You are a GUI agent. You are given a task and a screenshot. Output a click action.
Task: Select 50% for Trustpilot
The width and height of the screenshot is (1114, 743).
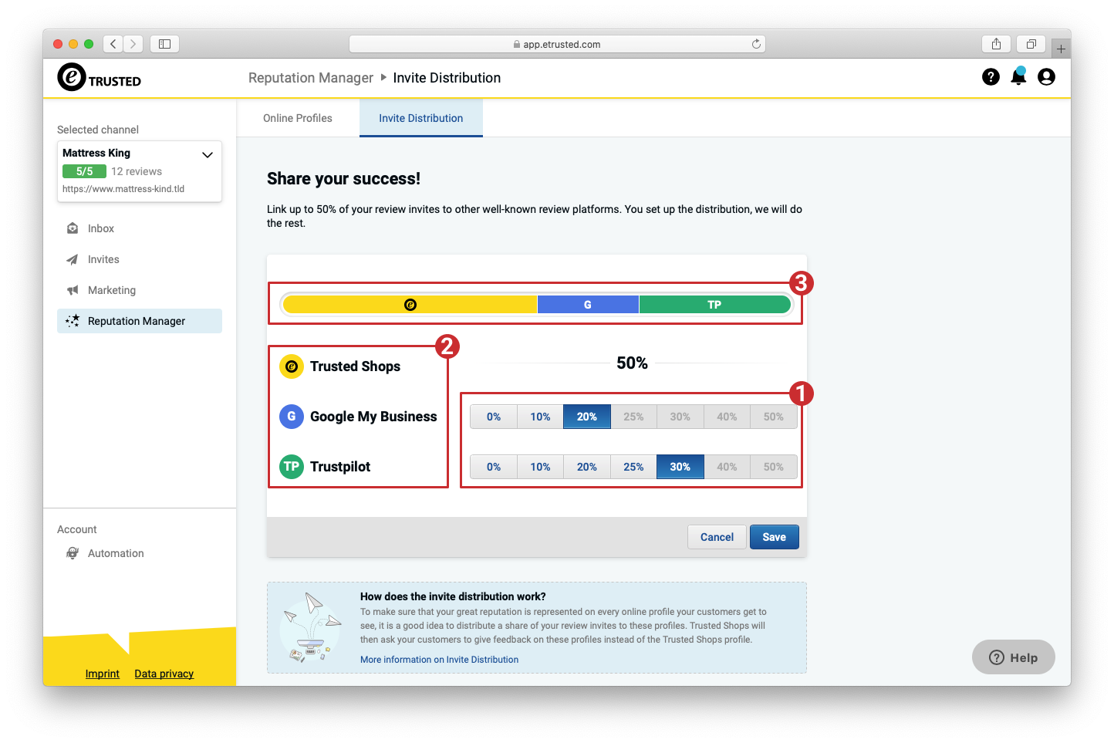[774, 467]
